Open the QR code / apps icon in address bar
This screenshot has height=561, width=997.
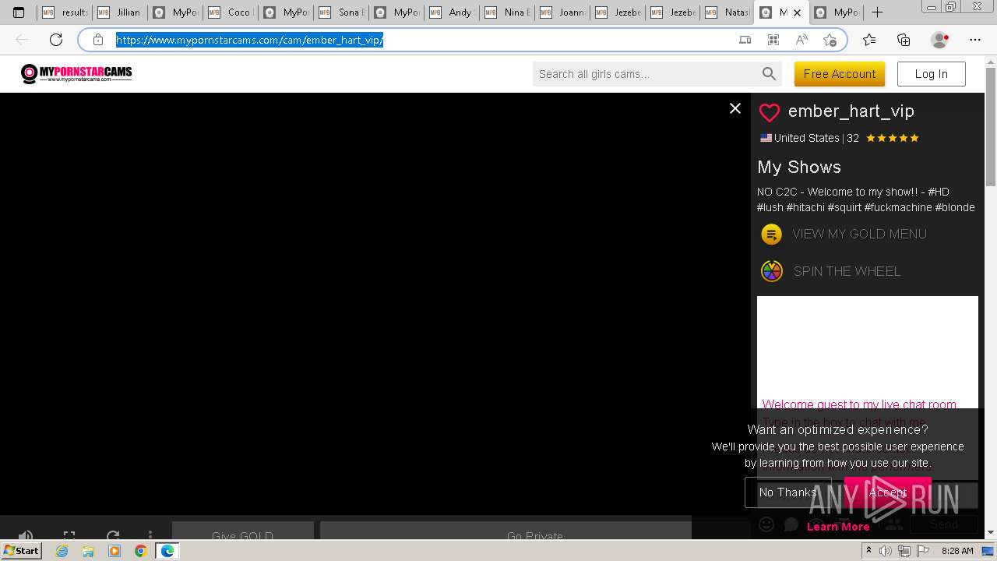coord(773,40)
